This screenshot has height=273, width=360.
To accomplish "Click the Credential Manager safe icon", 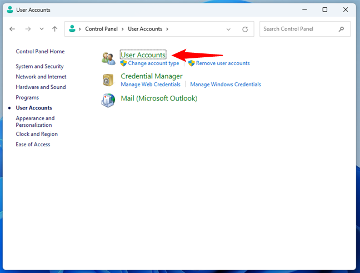I will pos(108,80).
